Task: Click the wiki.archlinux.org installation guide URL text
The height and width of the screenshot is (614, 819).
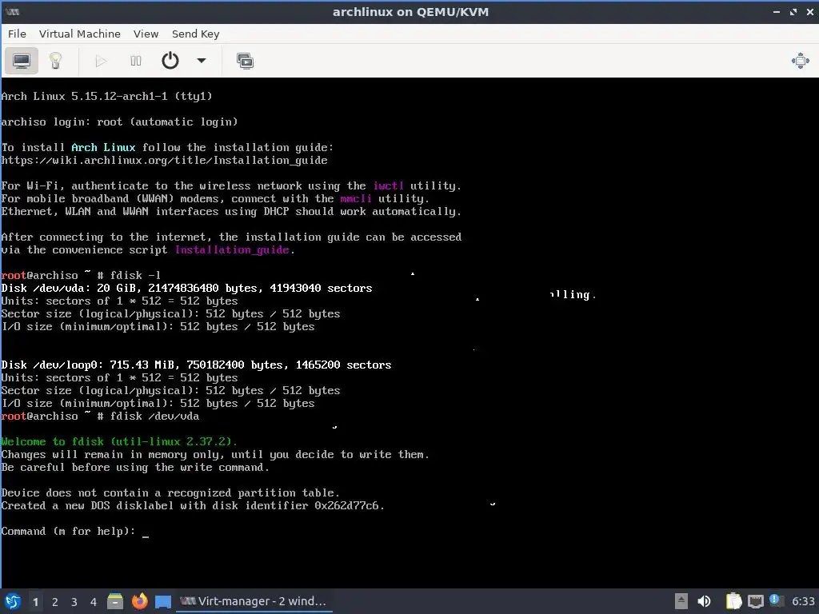Action: [x=164, y=160]
